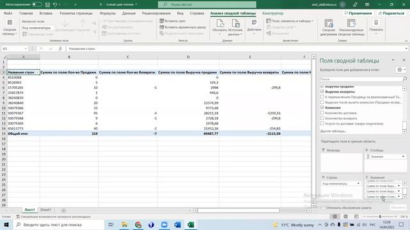Uncheck the Комиссия field
410x230 pixels.
click(x=322, y=107)
